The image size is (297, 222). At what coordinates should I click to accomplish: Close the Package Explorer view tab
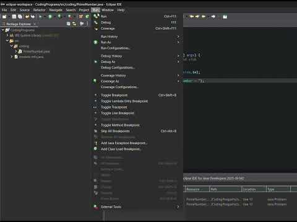[35, 24]
